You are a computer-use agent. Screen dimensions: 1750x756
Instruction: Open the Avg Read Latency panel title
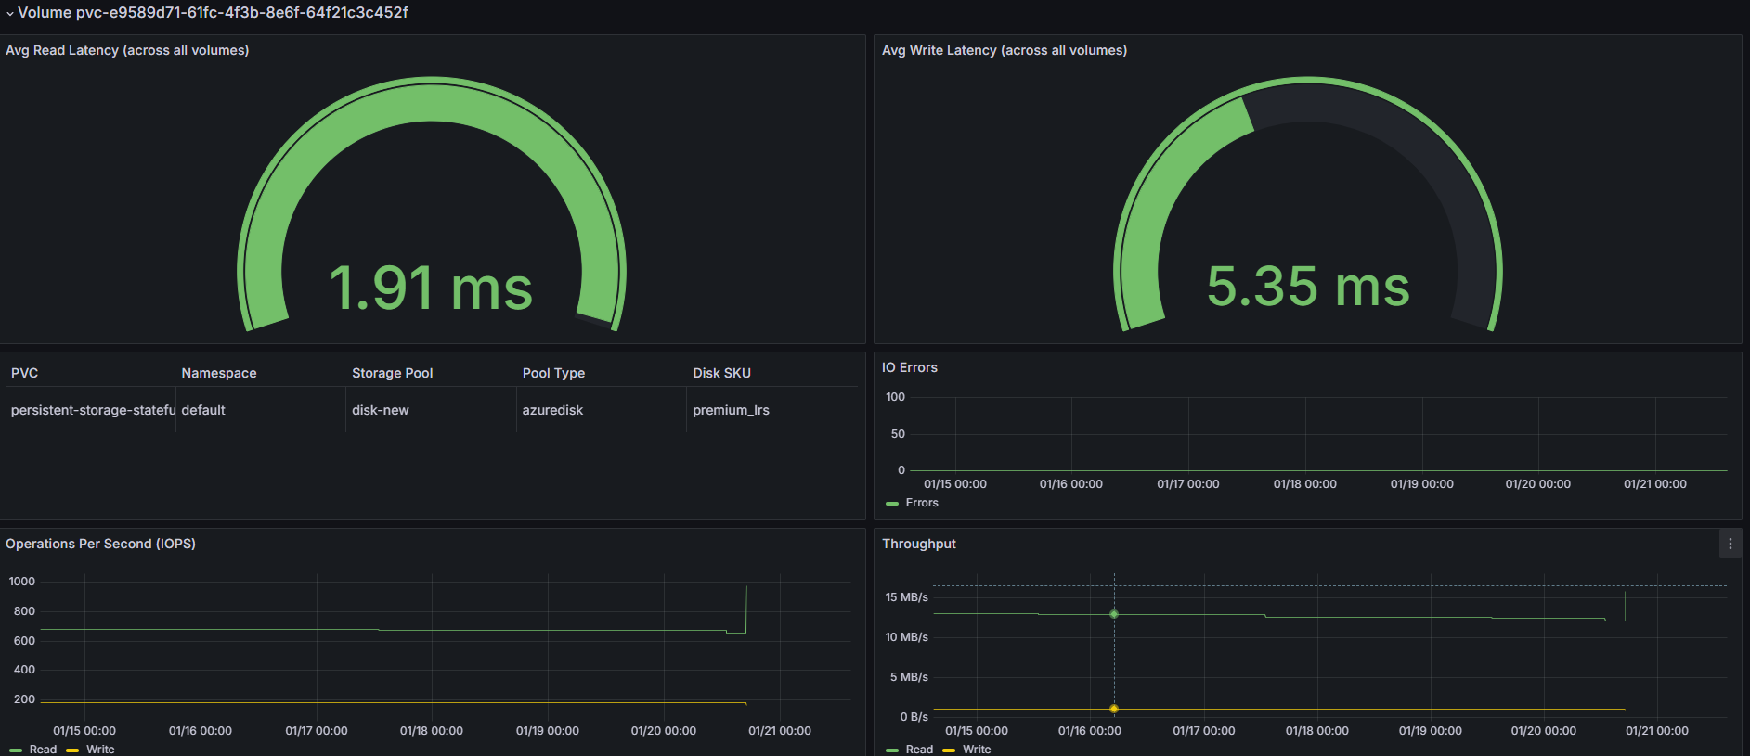pos(127,50)
